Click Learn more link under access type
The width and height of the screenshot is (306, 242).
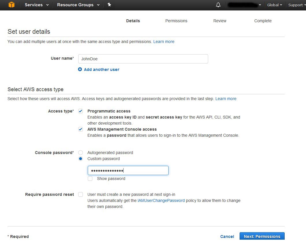226,99
